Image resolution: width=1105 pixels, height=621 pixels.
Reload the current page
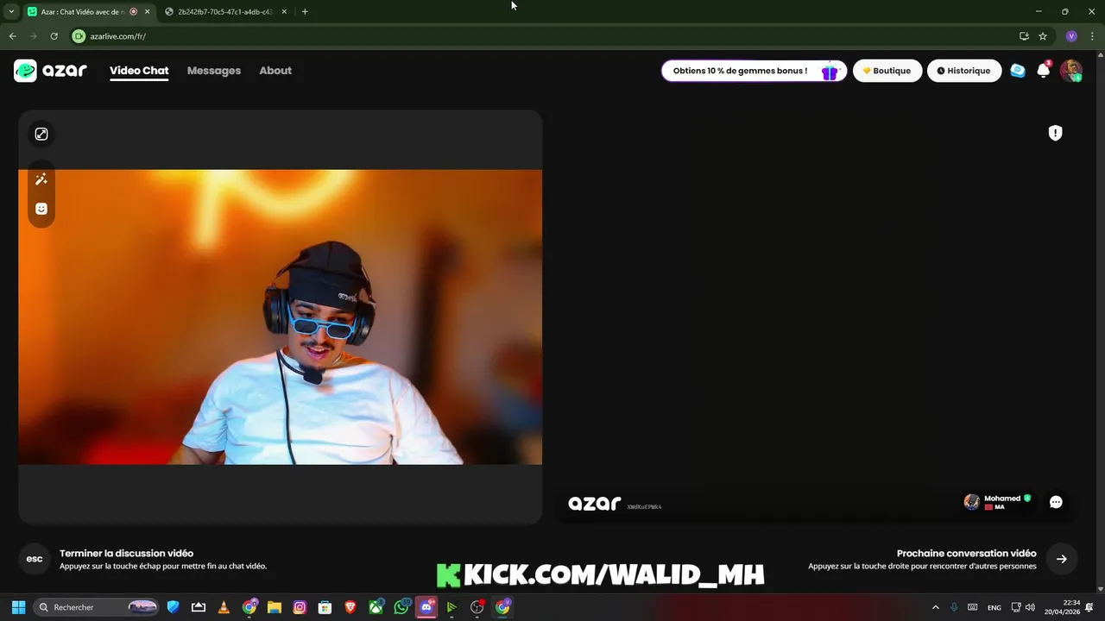coord(54,36)
